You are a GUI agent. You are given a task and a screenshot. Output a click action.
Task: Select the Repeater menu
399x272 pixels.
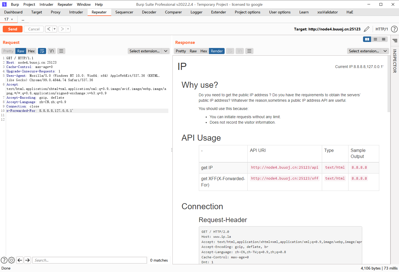pyautogui.click(x=65, y=4)
